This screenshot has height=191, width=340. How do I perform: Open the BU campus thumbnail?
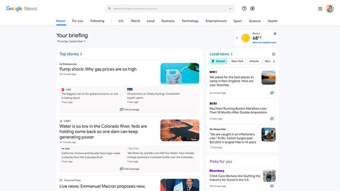269,135
